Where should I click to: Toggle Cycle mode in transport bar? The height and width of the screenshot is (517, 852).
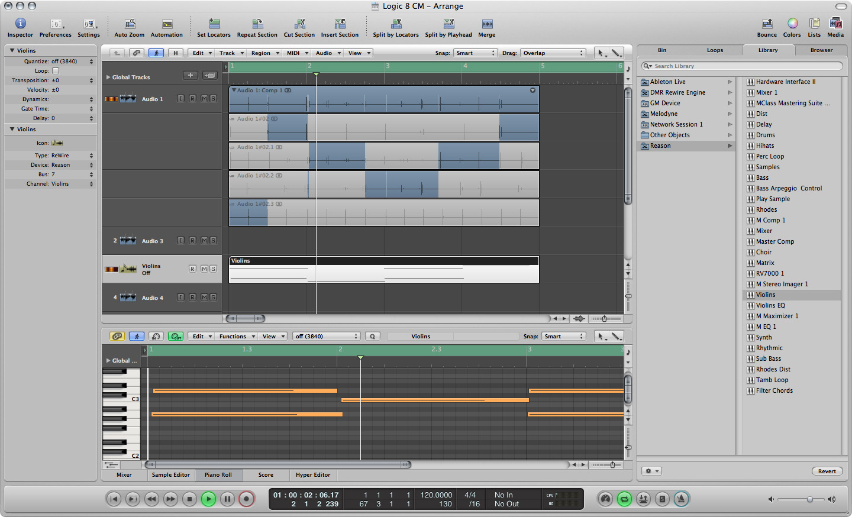pyautogui.click(x=624, y=499)
